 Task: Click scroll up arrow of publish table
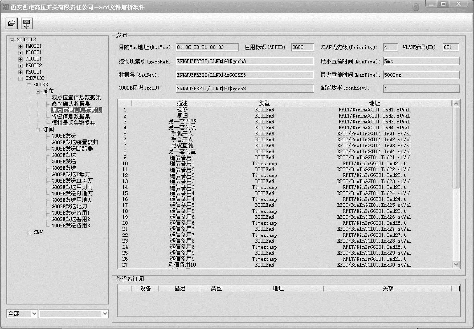tap(456, 104)
